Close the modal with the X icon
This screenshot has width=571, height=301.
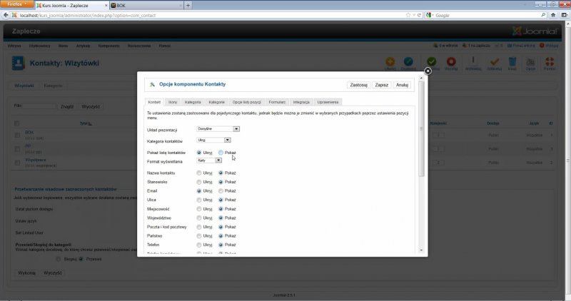pyautogui.click(x=428, y=71)
